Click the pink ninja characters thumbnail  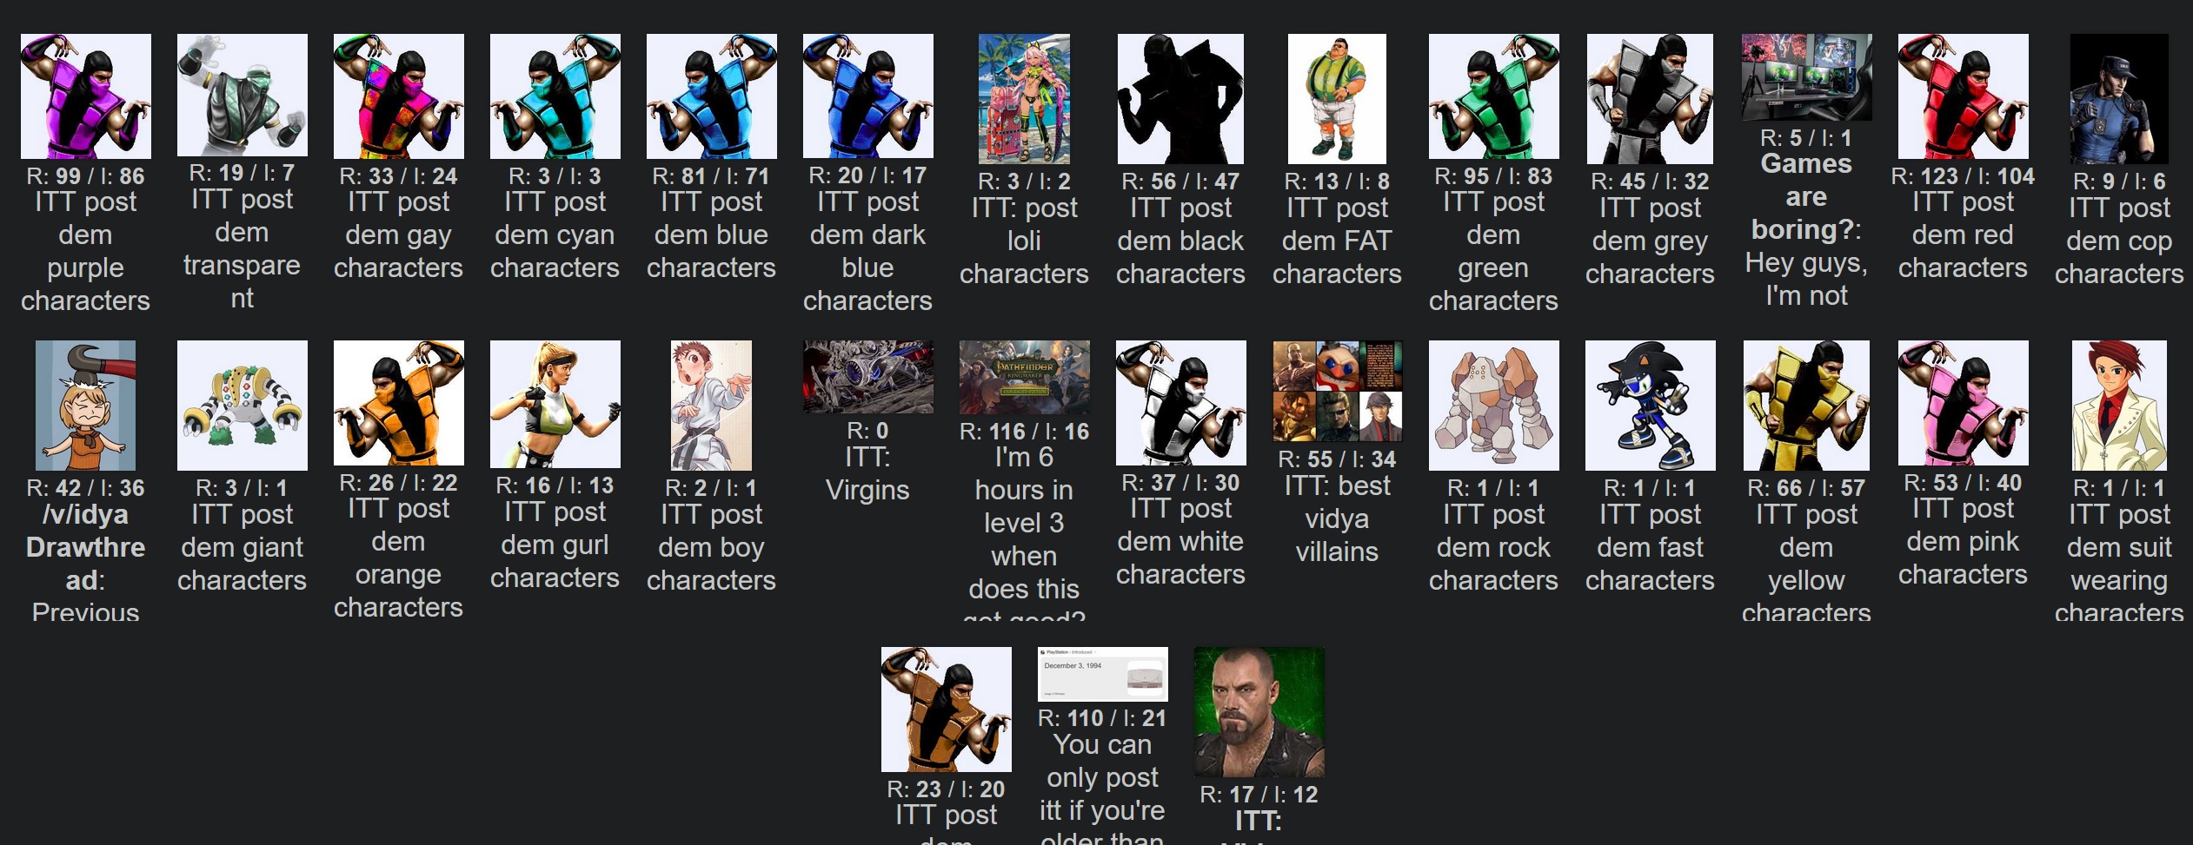1963,403
